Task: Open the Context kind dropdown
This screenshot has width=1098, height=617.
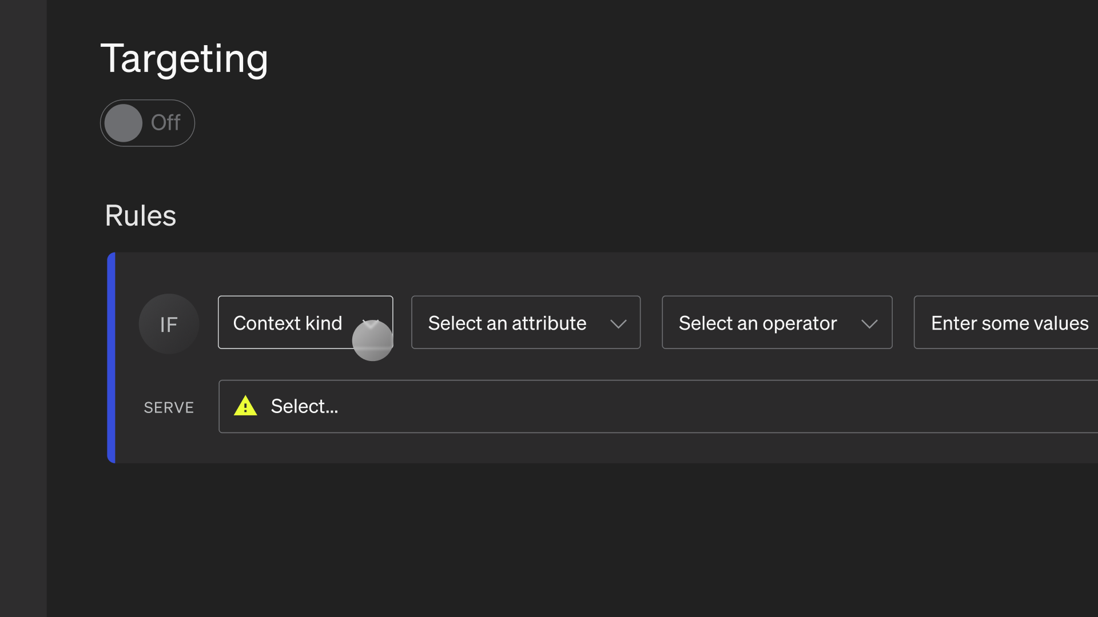Action: tap(305, 322)
